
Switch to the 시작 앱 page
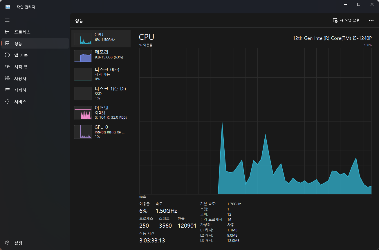(35, 67)
